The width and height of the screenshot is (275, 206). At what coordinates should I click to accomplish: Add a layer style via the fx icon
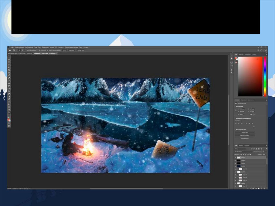(x=251, y=188)
